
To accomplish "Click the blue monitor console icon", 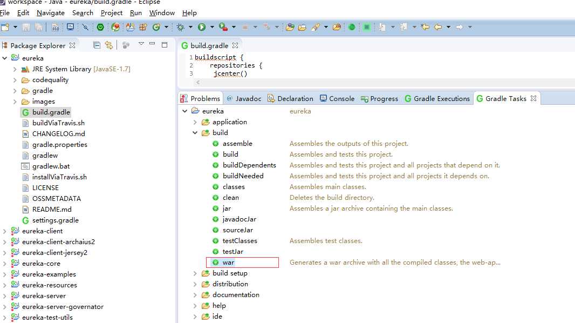I will (71, 27).
